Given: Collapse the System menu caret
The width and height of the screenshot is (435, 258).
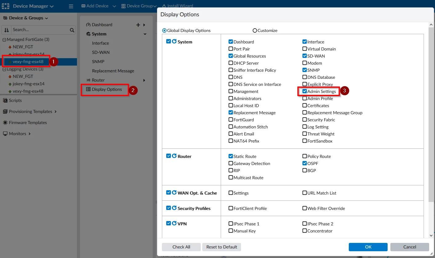Looking at the screenshot, I should pos(145,34).
